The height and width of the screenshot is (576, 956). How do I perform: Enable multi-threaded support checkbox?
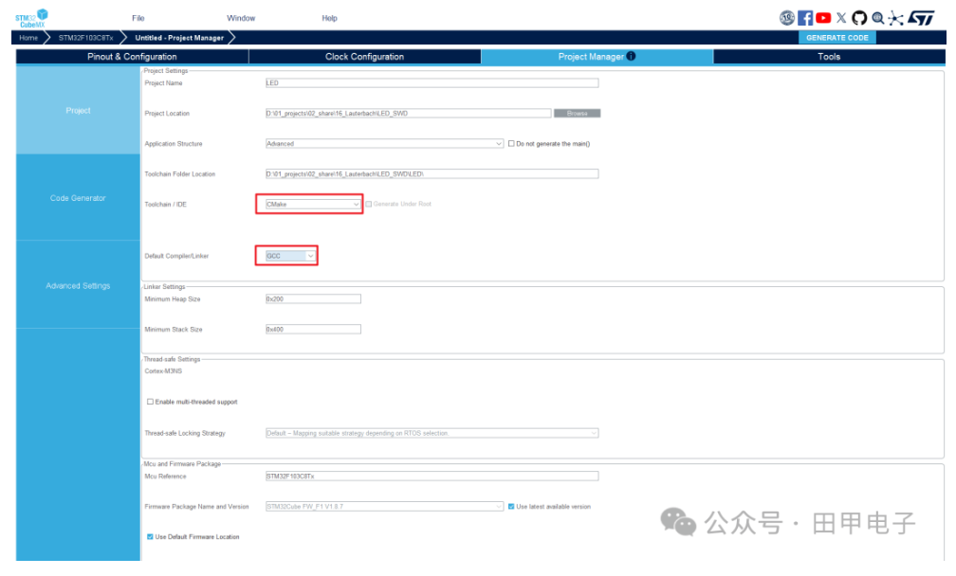click(150, 402)
